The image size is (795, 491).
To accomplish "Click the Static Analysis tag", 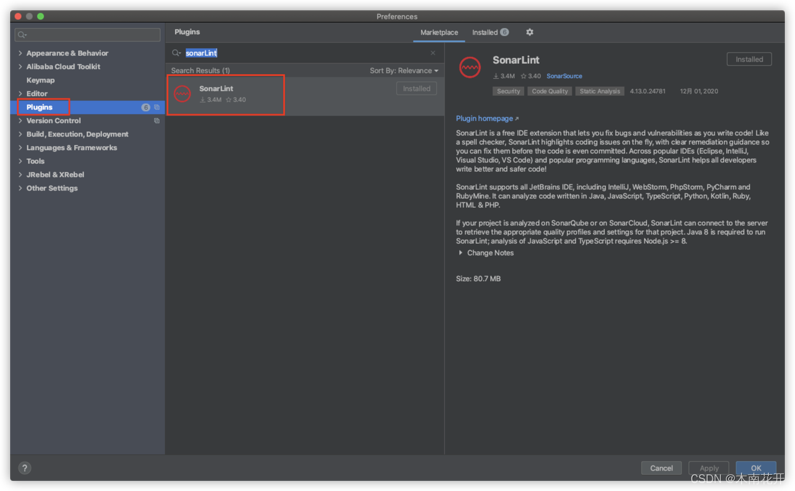I will (x=599, y=91).
